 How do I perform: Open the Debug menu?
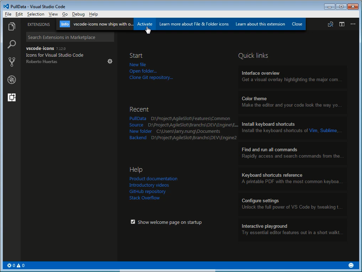pos(78,14)
